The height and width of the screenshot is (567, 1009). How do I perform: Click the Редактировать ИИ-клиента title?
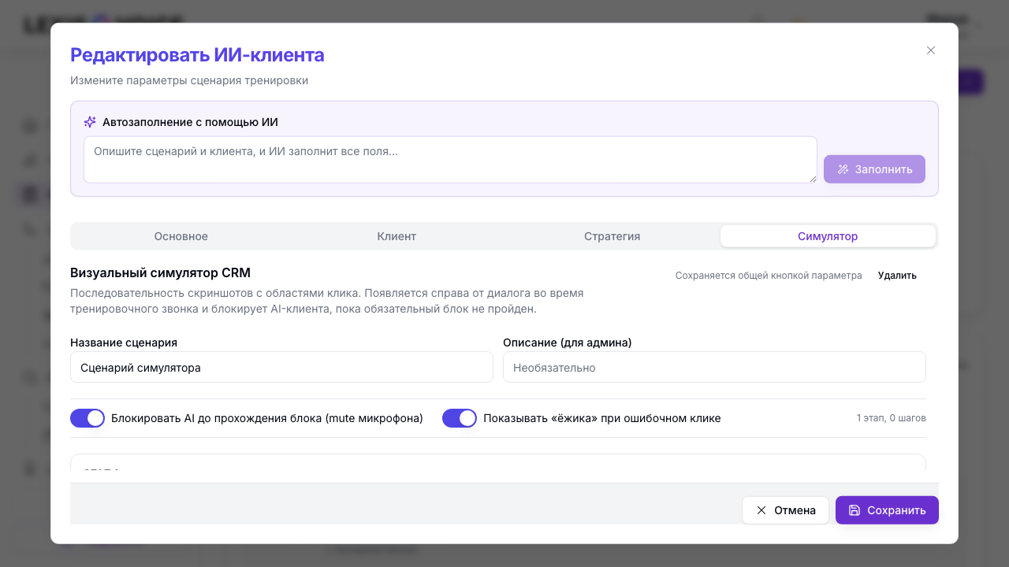(x=197, y=55)
